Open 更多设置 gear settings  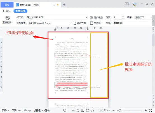96,18
